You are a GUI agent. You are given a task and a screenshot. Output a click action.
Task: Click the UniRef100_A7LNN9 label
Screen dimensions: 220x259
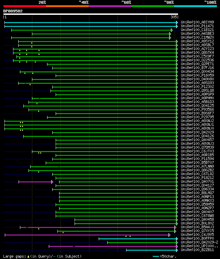pos(197,167)
